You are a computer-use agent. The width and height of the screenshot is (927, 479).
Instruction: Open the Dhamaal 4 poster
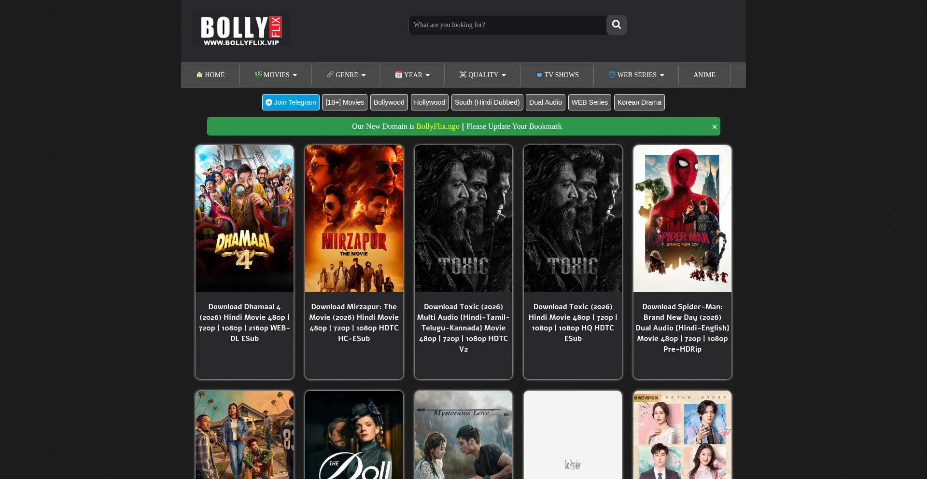[244, 219]
